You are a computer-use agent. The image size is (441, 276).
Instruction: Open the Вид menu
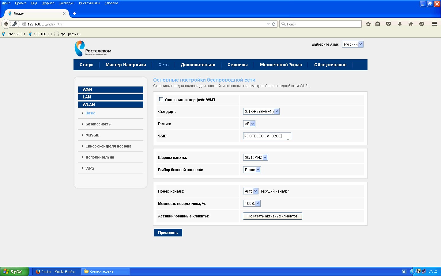pos(34,3)
